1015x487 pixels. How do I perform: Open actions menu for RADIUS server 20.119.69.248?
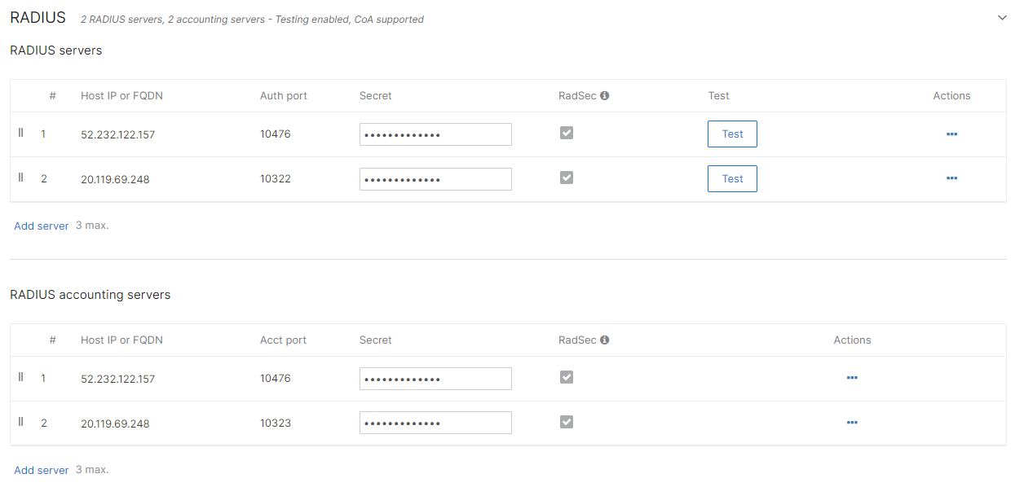click(951, 178)
